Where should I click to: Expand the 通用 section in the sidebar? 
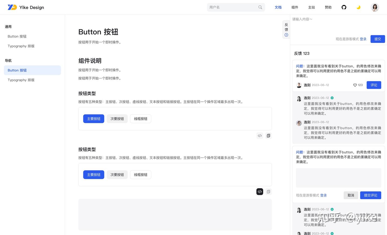tap(8, 27)
